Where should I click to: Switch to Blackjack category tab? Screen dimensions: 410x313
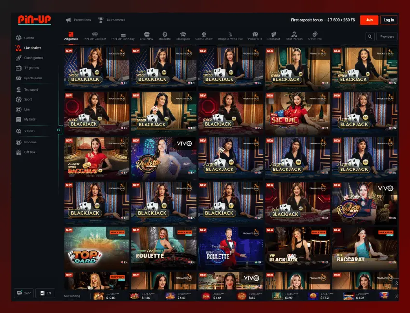[x=183, y=36]
